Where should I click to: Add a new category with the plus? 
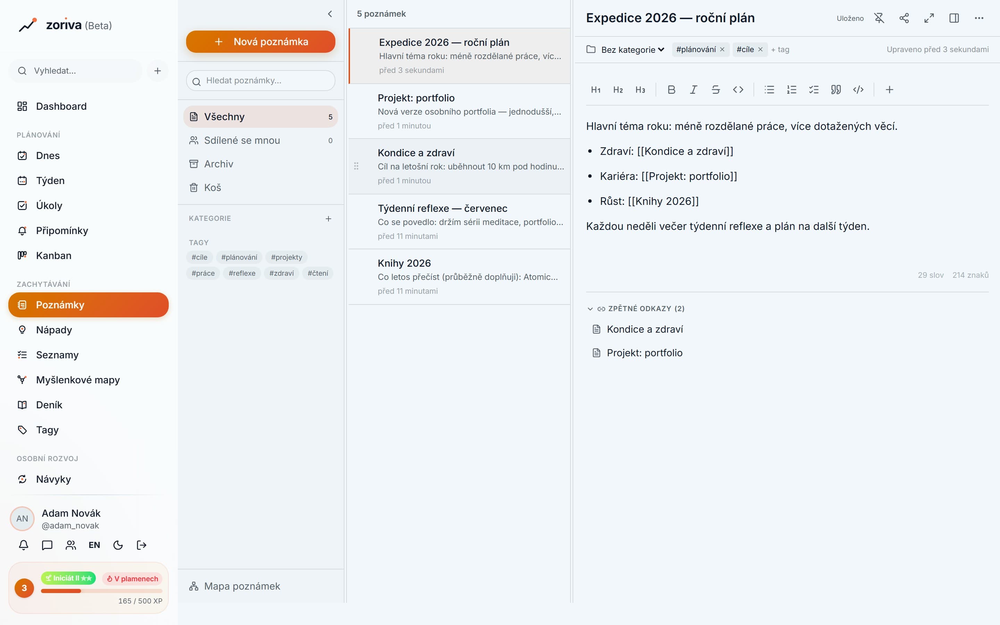328,219
